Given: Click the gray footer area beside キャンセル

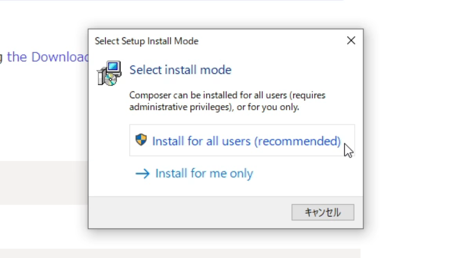Looking at the screenshot, I should [190, 212].
